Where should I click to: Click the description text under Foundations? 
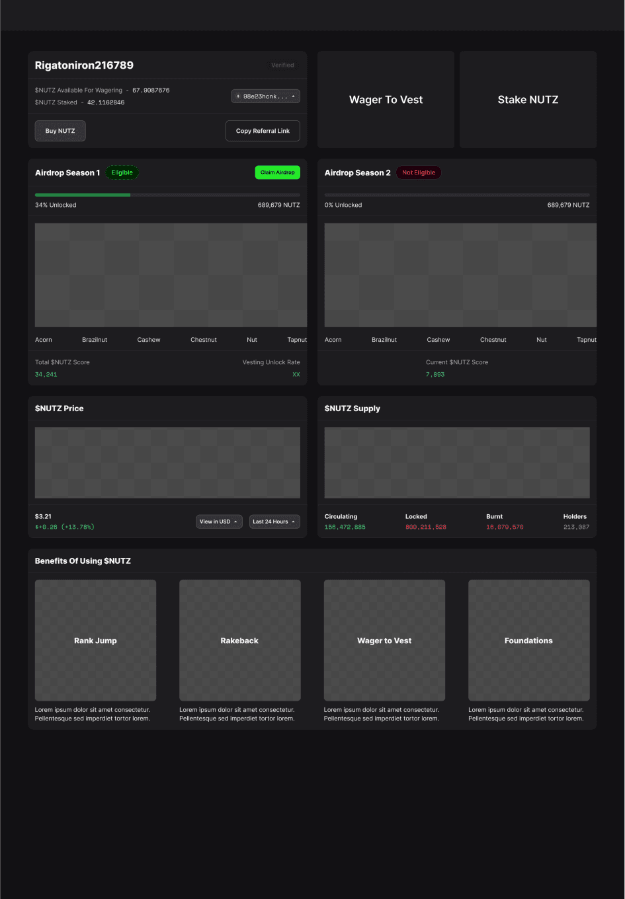pyautogui.click(x=526, y=714)
